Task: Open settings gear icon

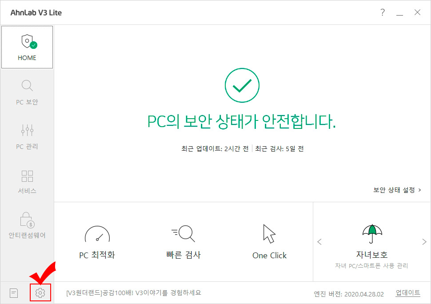Action: 40,293
